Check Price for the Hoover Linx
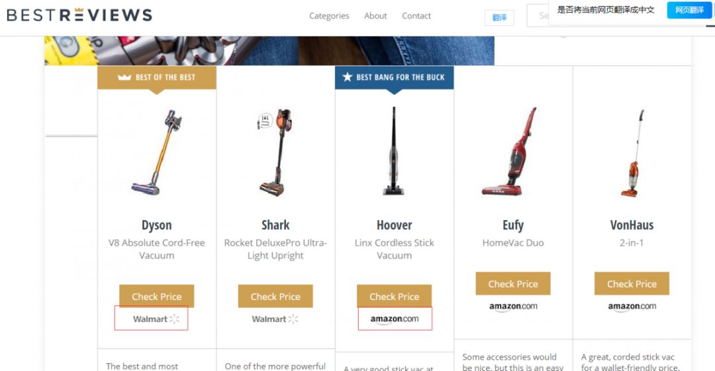715x371 pixels. [395, 296]
